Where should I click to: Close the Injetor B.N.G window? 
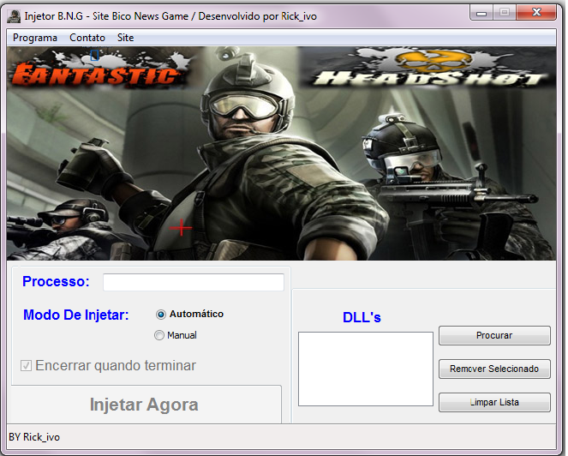(536, 13)
